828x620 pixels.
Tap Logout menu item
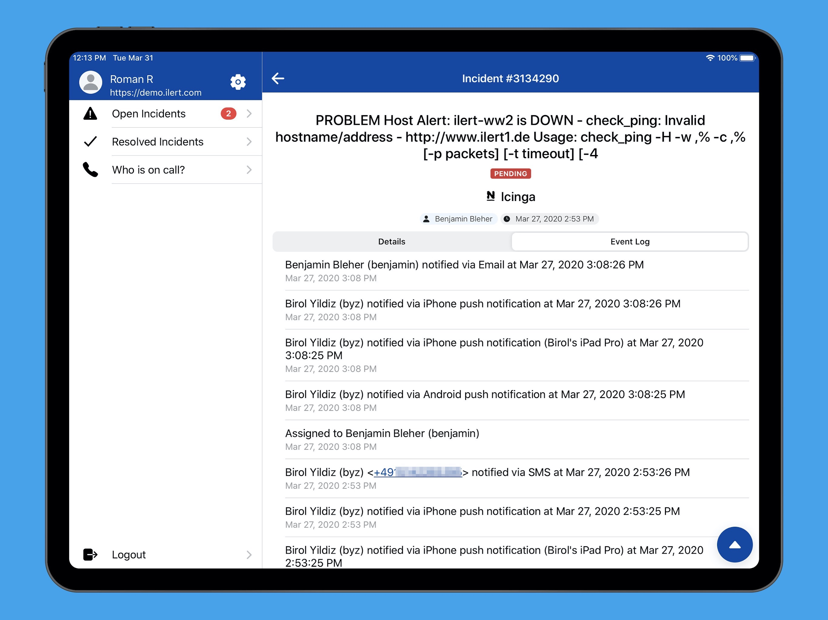pyautogui.click(x=165, y=555)
